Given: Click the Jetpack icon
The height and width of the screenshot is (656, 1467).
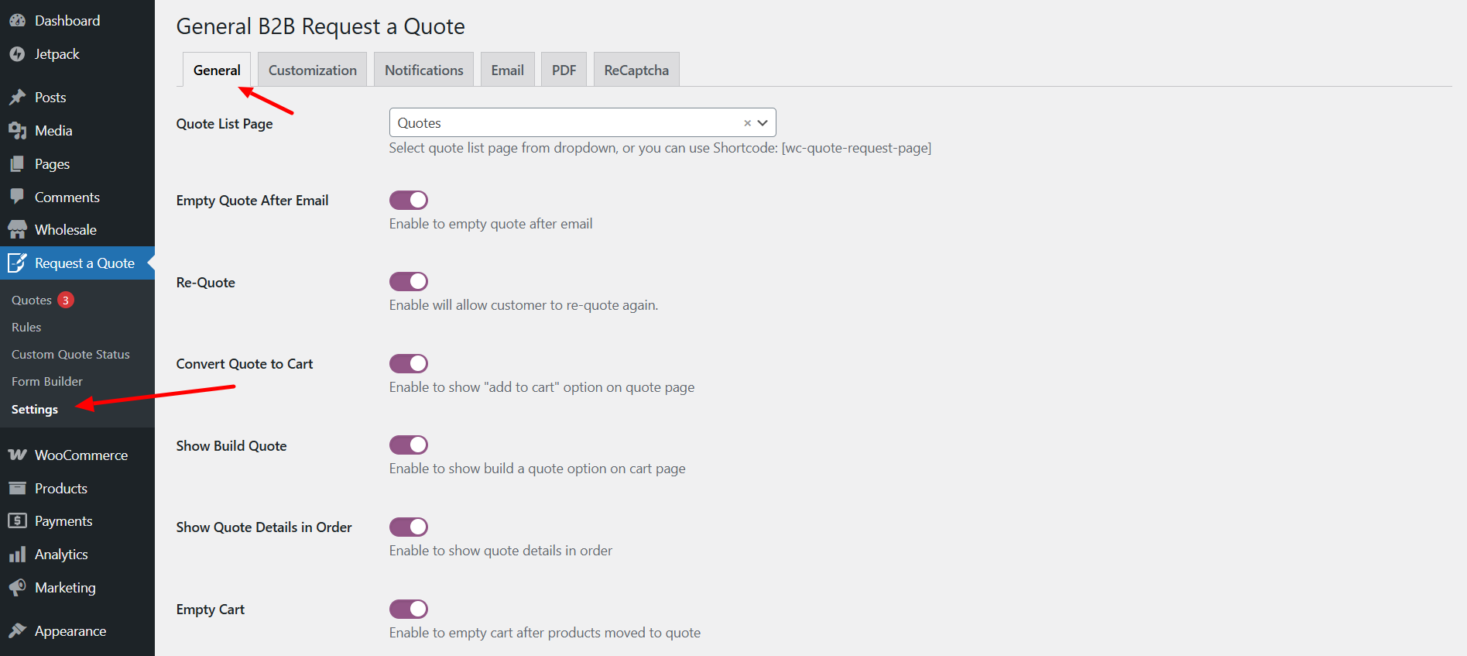Looking at the screenshot, I should click(x=17, y=54).
